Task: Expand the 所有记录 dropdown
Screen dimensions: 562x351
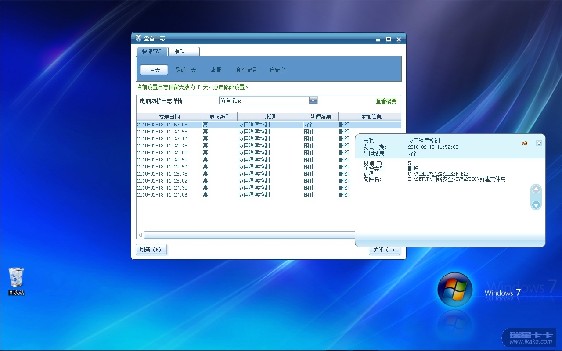Action: pyautogui.click(x=313, y=100)
